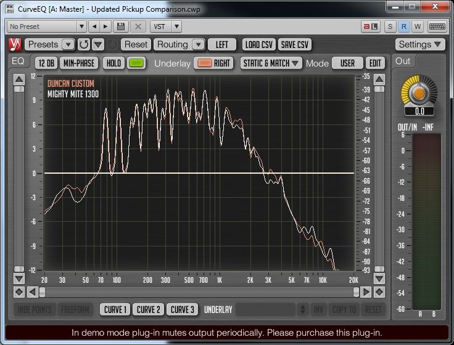The height and width of the screenshot is (345, 454).
Task: Click the horizontal frequency scrollbar
Action: coord(199,292)
